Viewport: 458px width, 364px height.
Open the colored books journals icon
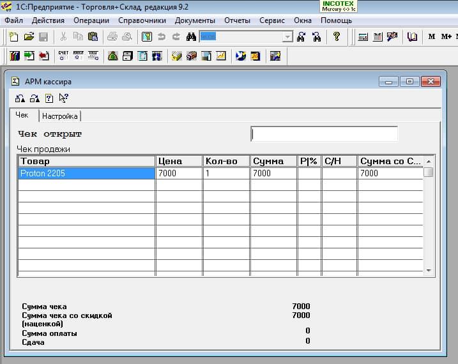pos(14,56)
